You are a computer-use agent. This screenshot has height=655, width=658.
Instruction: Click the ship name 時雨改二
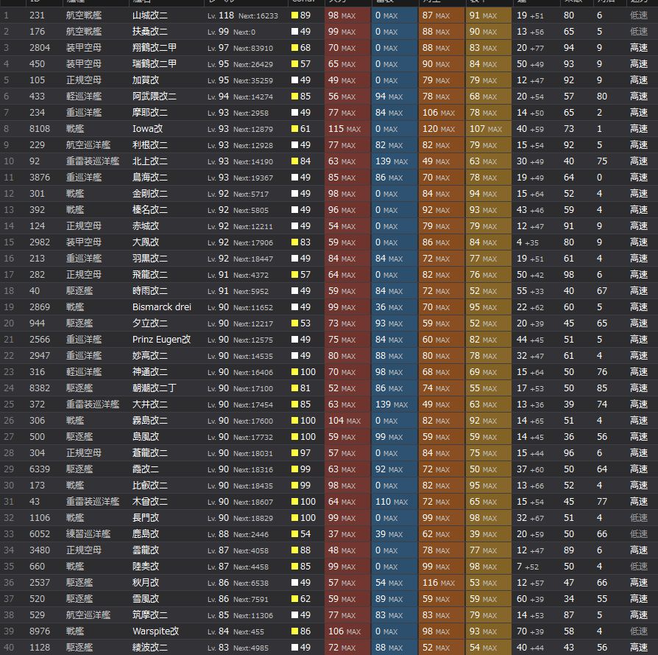point(150,291)
